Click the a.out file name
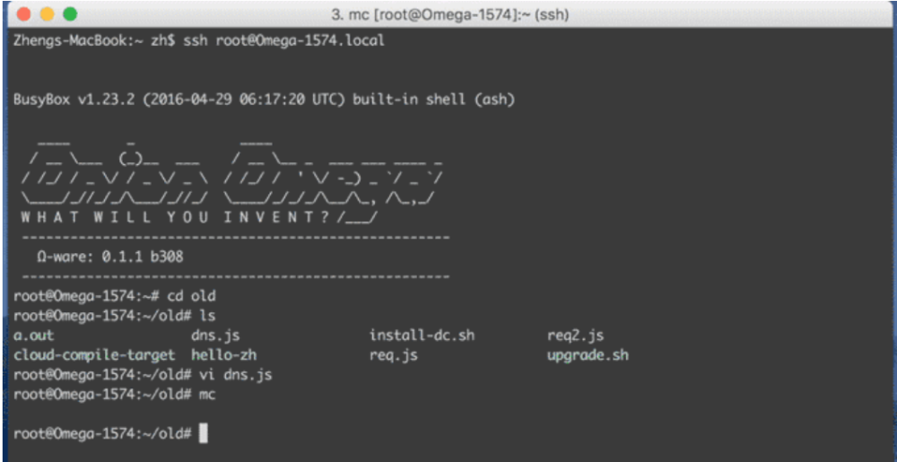The height and width of the screenshot is (462, 897). click(x=33, y=336)
